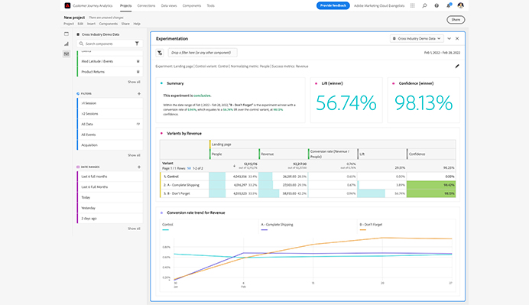Screen dimensions: 529x305
Task: Open the notifications bell
Action: pos(449,5)
